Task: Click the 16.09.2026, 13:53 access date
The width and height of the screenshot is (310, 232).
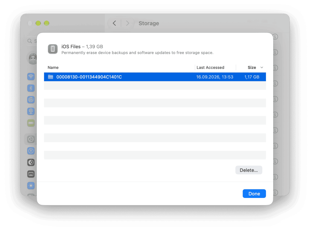Action: click(x=215, y=77)
